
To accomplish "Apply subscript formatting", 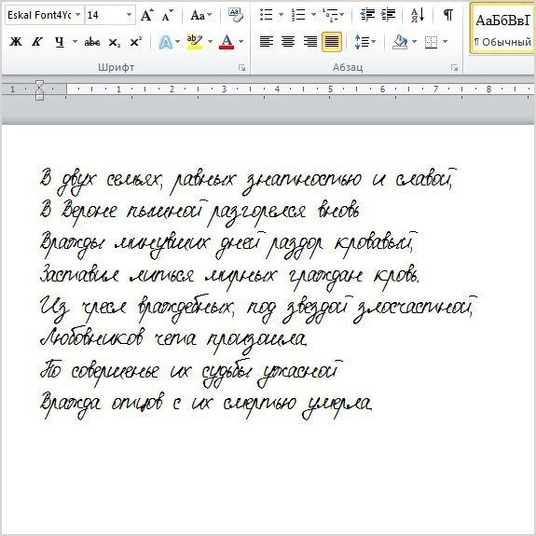I will coord(114,42).
